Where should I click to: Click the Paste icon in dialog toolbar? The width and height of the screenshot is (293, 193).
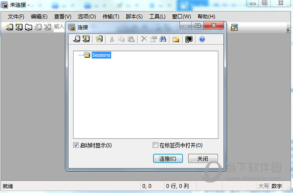coord(131,39)
